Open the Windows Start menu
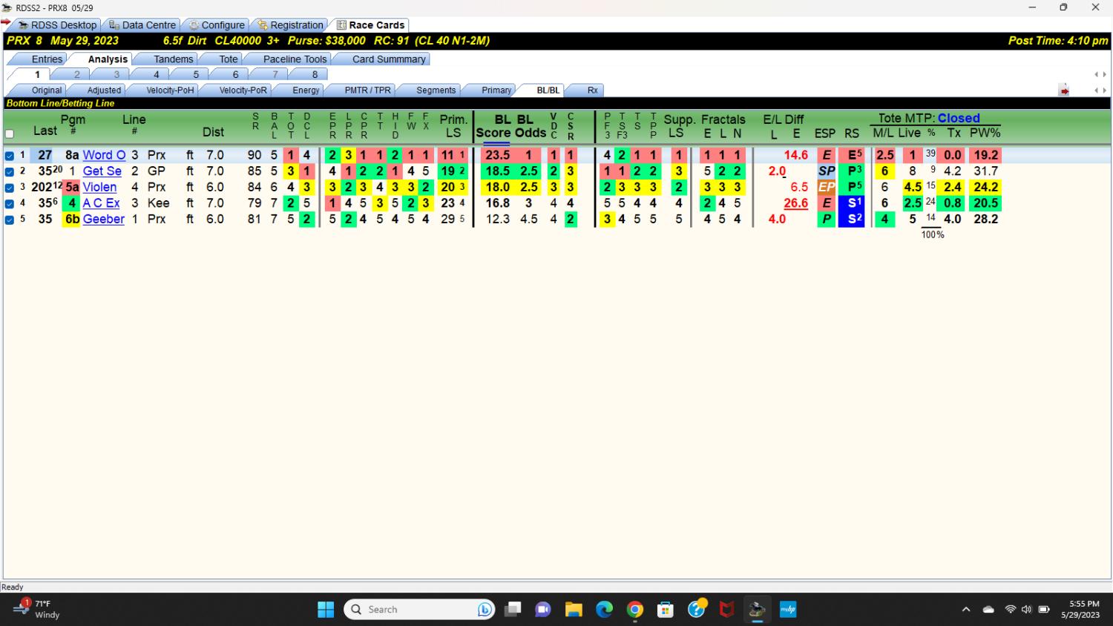Screen dimensions: 1113x626 pos(326,610)
